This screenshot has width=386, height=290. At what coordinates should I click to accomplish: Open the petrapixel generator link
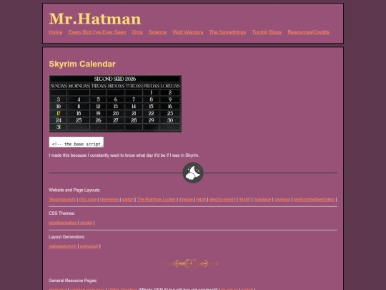[x=89, y=246]
